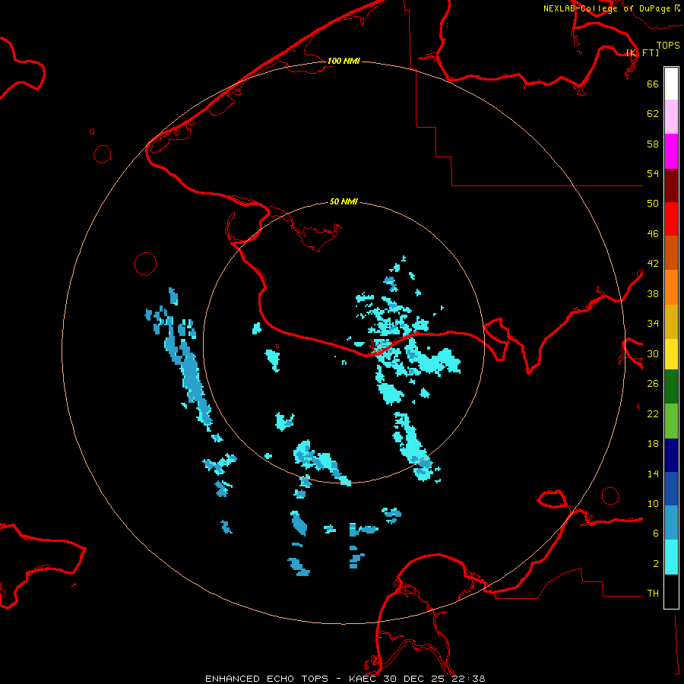Click the dark green legend band near 26
This screenshot has width=684, height=684.
(671, 387)
